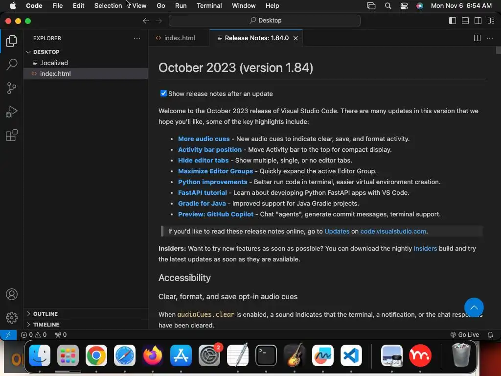Open the Help menu
Screen dimensions: 501x376
coord(272,6)
